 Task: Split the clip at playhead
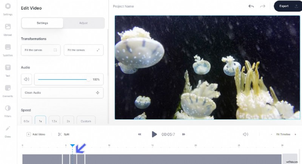[63, 134]
